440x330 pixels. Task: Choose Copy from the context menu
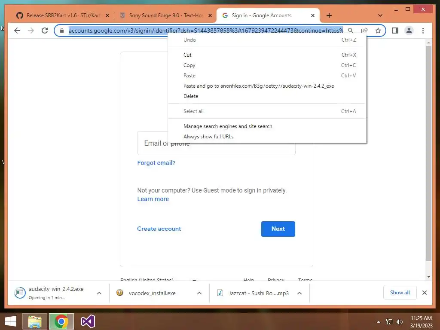click(x=267, y=65)
